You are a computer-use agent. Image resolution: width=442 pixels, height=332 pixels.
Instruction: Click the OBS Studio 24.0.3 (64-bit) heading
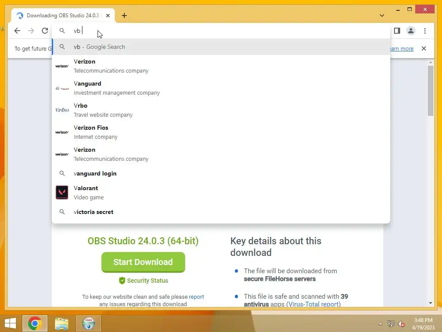143,241
